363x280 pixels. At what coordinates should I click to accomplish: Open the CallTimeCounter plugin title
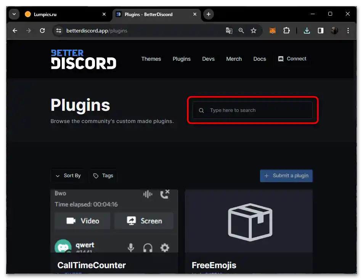tap(92, 265)
